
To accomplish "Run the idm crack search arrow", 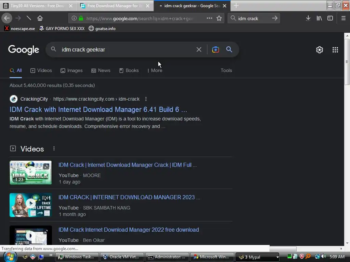I will pyautogui.click(x=275, y=18).
